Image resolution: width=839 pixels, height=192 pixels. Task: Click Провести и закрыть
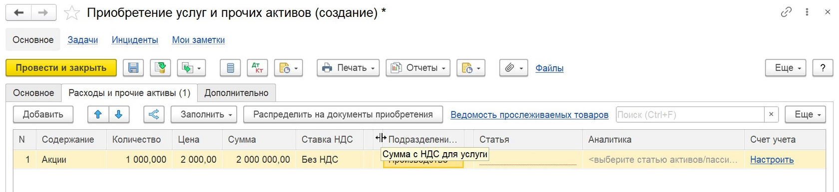[x=61, y=68]
